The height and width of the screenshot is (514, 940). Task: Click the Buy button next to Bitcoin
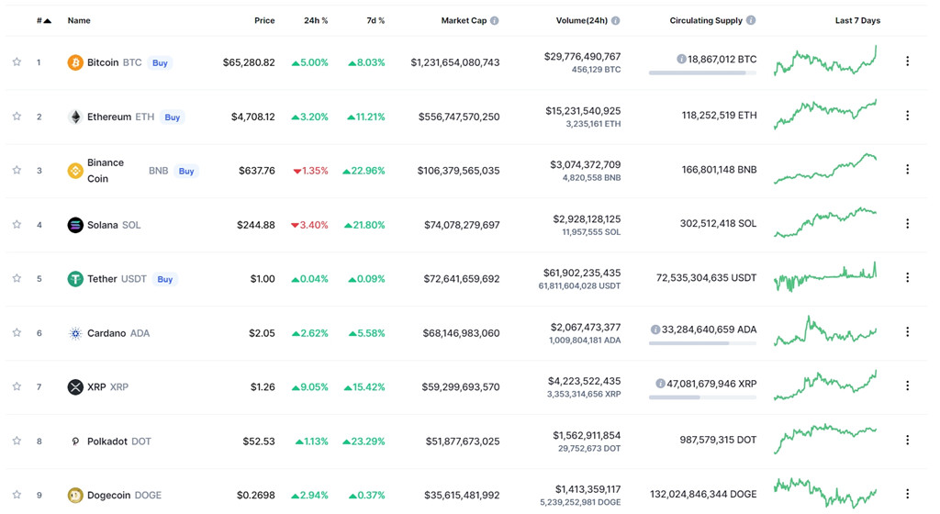click(x=160, y=63)
